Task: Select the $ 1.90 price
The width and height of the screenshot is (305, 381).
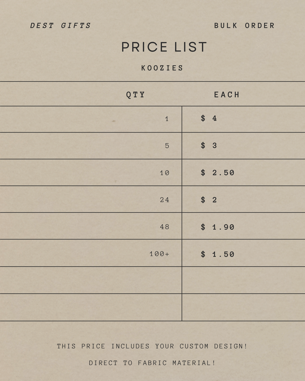Action: point(217,227)
